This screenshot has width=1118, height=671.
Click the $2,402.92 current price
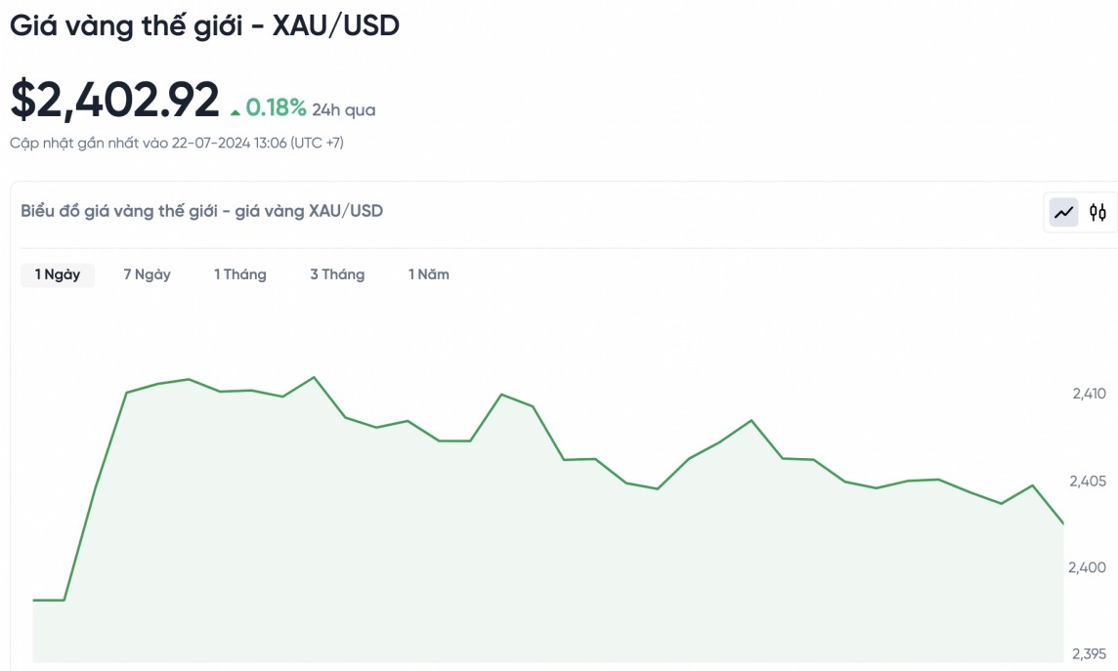click(114, 100)
